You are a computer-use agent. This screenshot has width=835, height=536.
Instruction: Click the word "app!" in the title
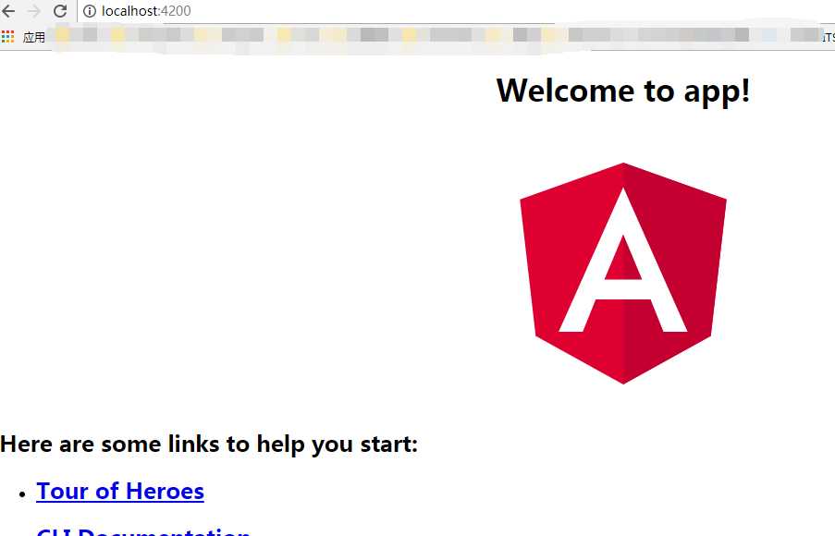point(717,91)
